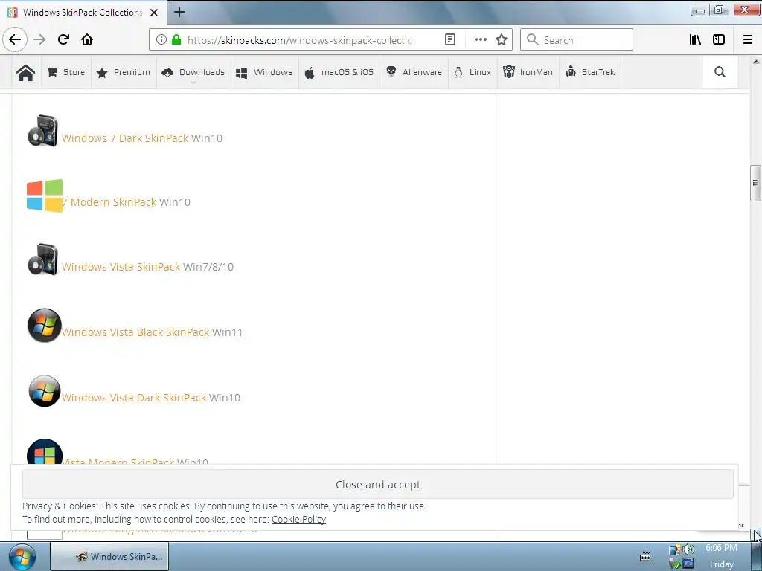762x571 pixels.
Task: Click the green padlock security icon
Action: (x=176, y=40)
